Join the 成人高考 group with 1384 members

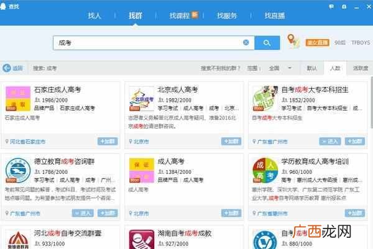pos(231,213)
